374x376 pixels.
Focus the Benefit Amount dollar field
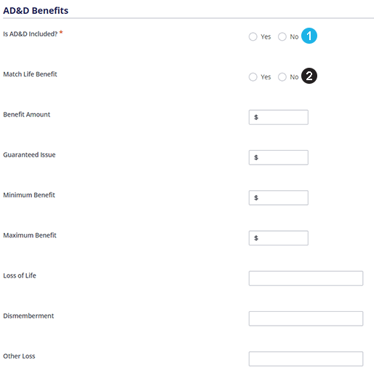click(x=279, y=117)
